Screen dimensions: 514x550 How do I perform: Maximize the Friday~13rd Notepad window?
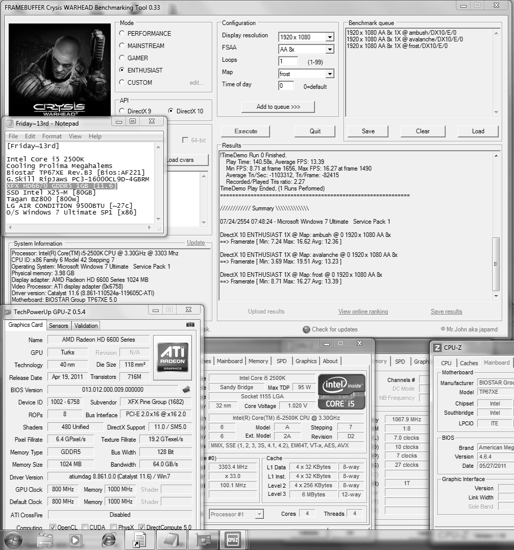pyautogui.click(x=133, y=122)
